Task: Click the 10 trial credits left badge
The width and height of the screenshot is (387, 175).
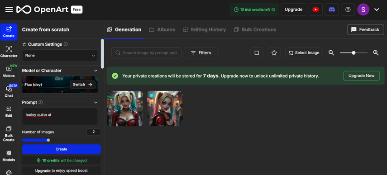Action: point(254,9)
